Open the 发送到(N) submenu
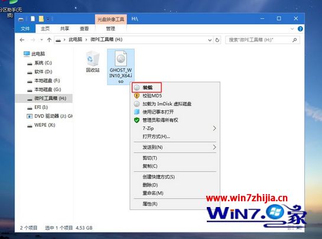Screen dimensions: 322x239 pyautogui.click(x=175, y=147)
